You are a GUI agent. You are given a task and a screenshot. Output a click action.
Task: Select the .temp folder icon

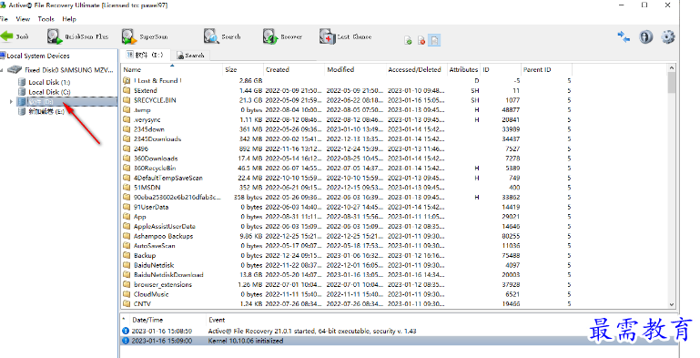pos(127,110)
